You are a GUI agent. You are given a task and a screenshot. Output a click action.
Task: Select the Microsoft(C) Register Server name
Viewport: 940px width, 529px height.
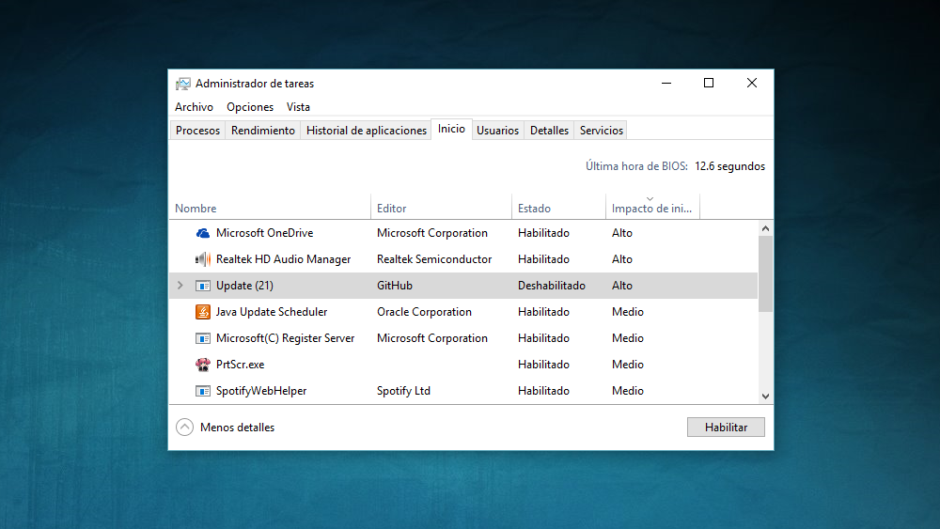286,338
